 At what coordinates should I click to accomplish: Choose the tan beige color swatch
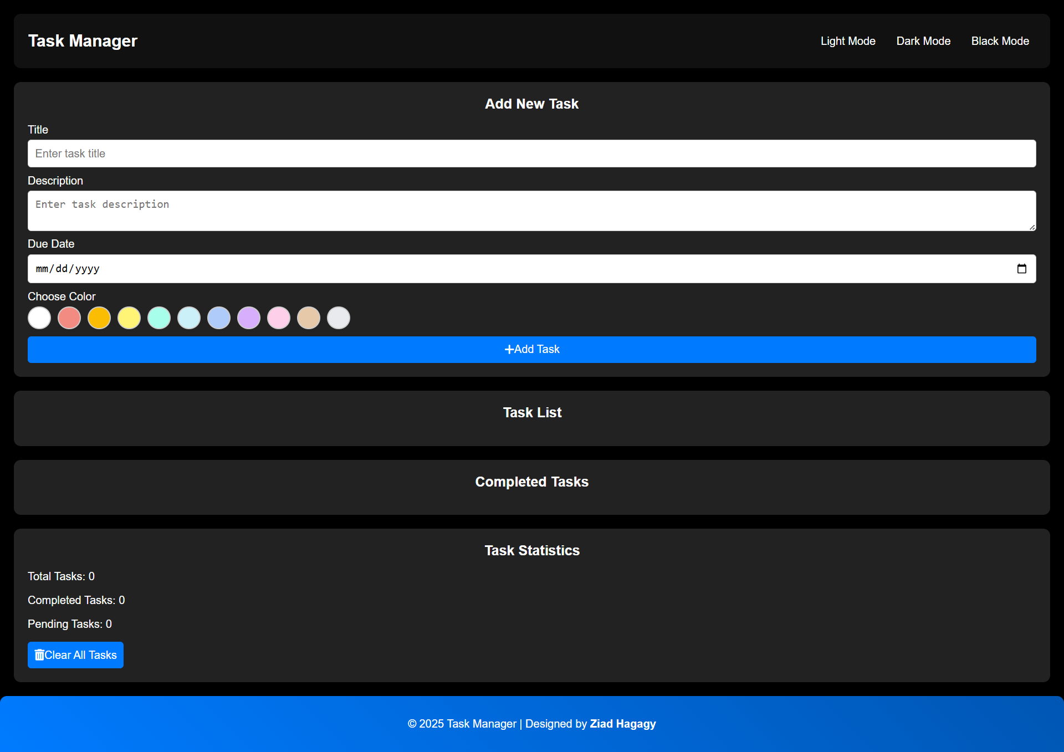pyautogui.click(x=309, y=318)
